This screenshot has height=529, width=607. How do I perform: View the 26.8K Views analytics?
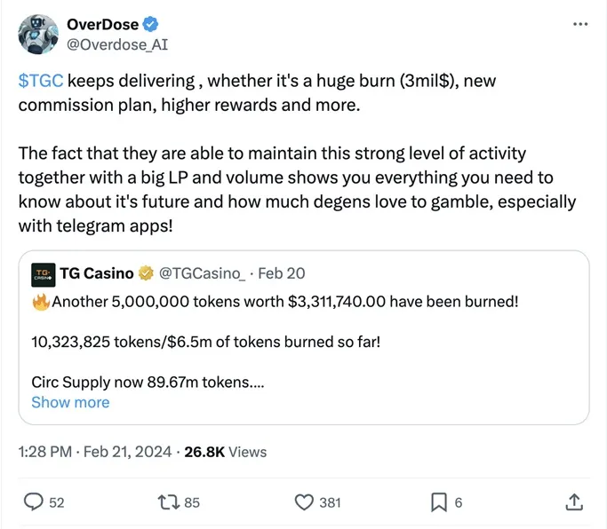click(x=225, y=452)
